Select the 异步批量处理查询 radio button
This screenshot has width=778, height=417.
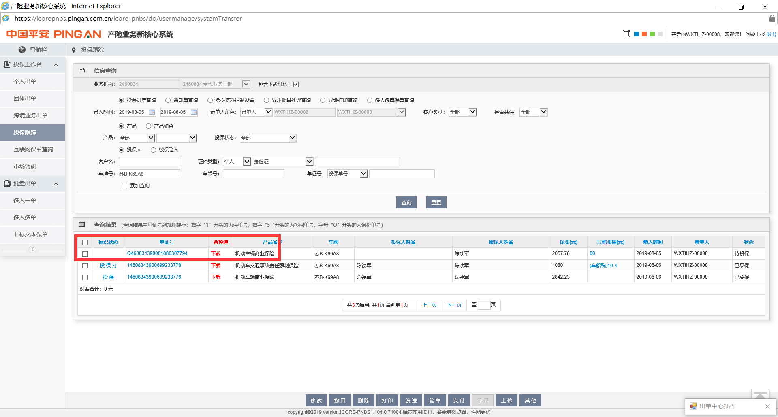tap(266, 100)
